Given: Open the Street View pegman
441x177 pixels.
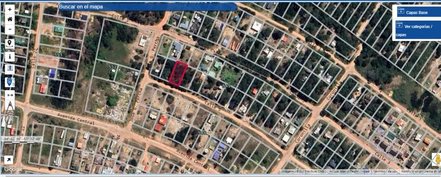Looking at the screenshot, I should coord(437,159).
